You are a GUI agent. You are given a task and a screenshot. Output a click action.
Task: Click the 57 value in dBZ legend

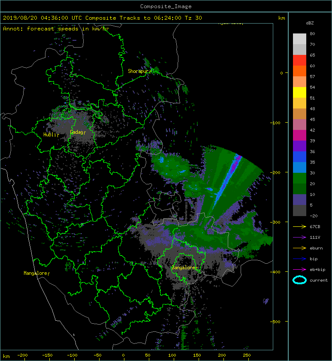pos(312,76)
